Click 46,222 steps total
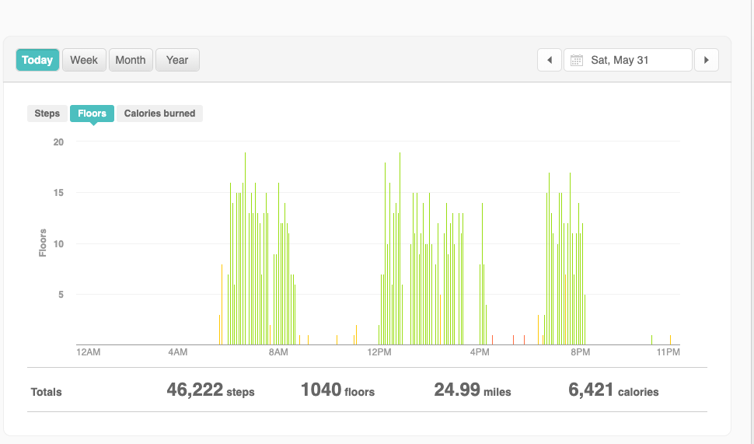 [x=211, y=390]
